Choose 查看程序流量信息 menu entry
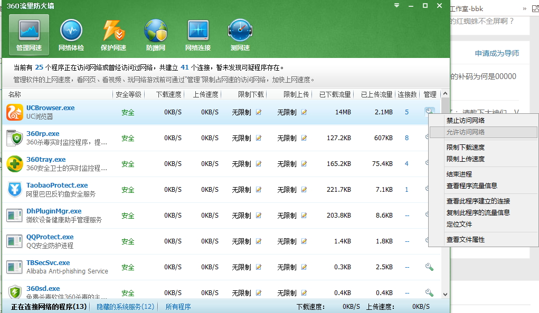Viewport: 539px width, 313px height. [484, 185]
